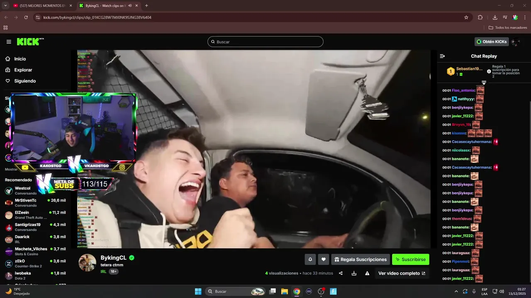Open the apps grid in bookmarks bar

[x=5, y=28]
